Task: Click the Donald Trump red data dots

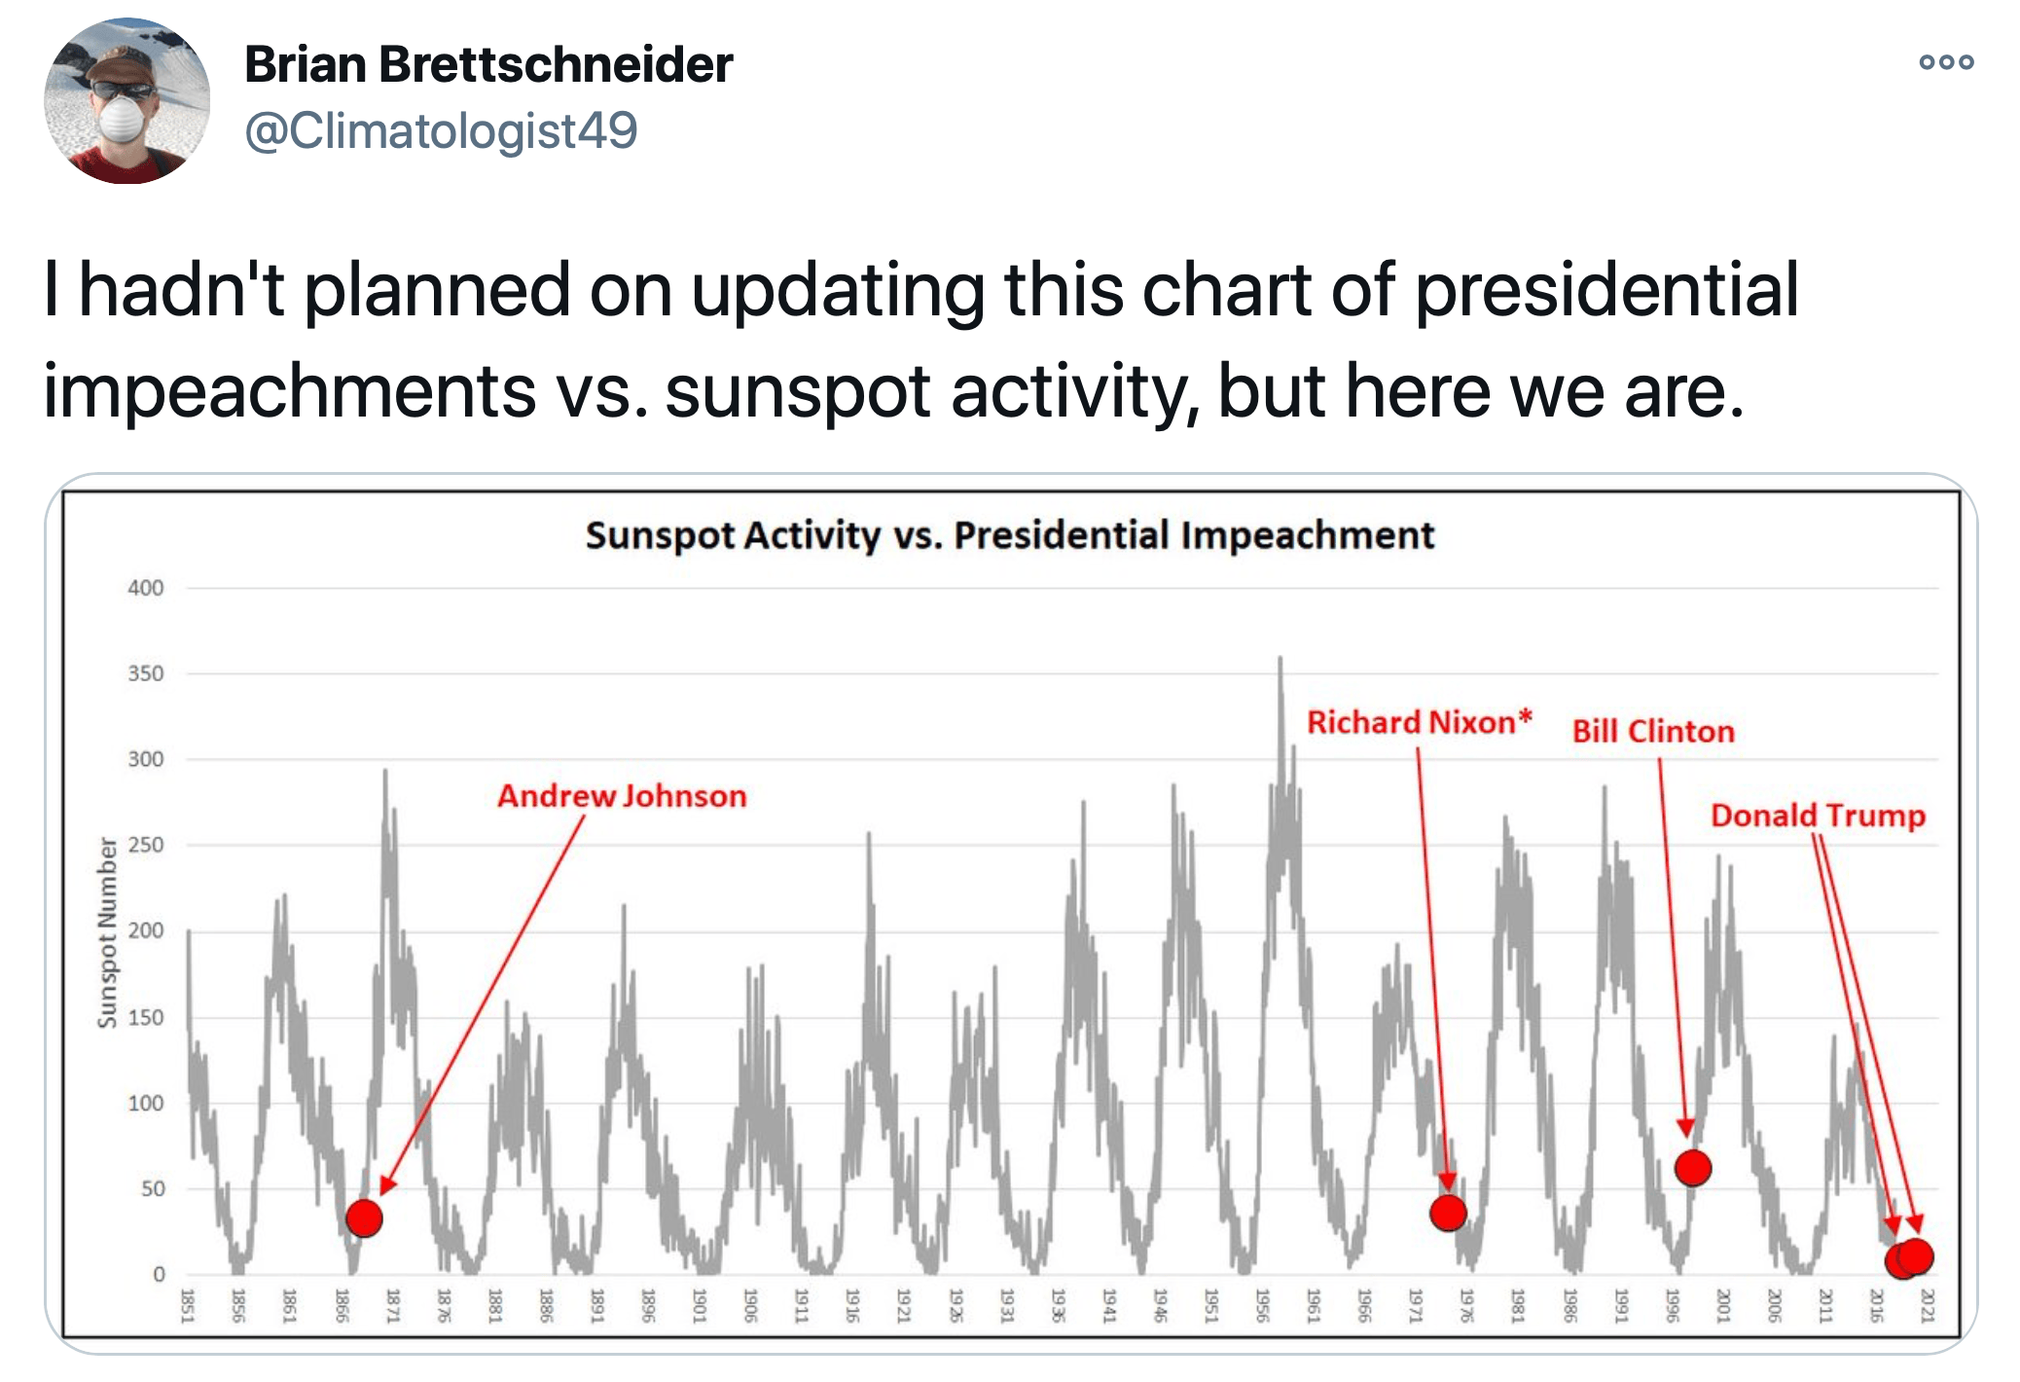Action: 1909,1258
